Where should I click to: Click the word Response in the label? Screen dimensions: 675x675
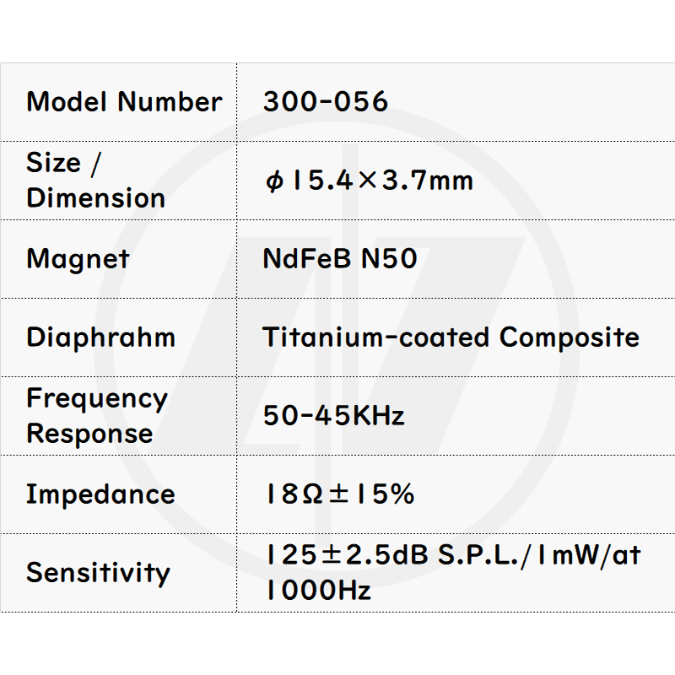pos(89,434)
